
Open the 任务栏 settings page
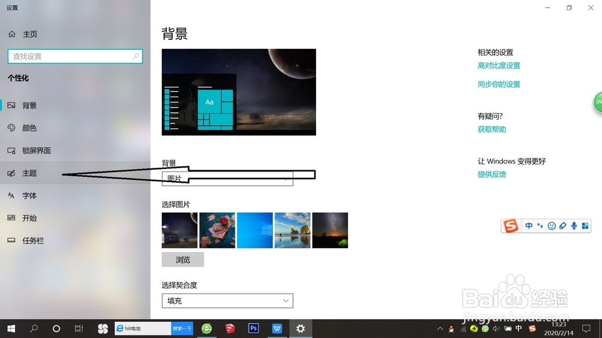tap(75, 241)
